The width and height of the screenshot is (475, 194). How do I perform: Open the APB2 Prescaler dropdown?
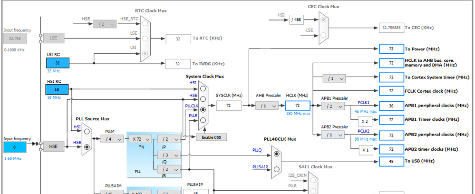333,135
